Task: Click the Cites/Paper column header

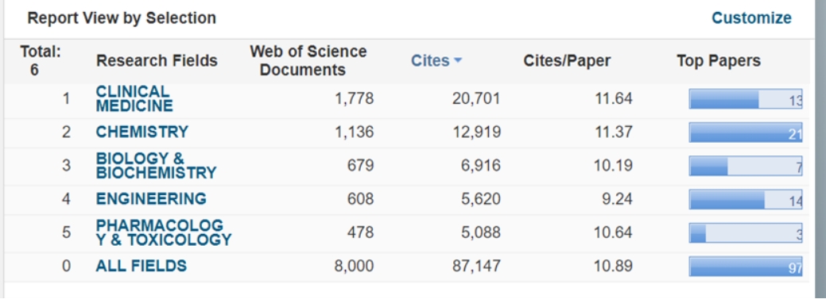Action: pos(567,61)
